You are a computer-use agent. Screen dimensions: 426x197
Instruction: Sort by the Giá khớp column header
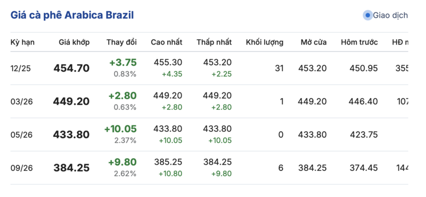74,42
